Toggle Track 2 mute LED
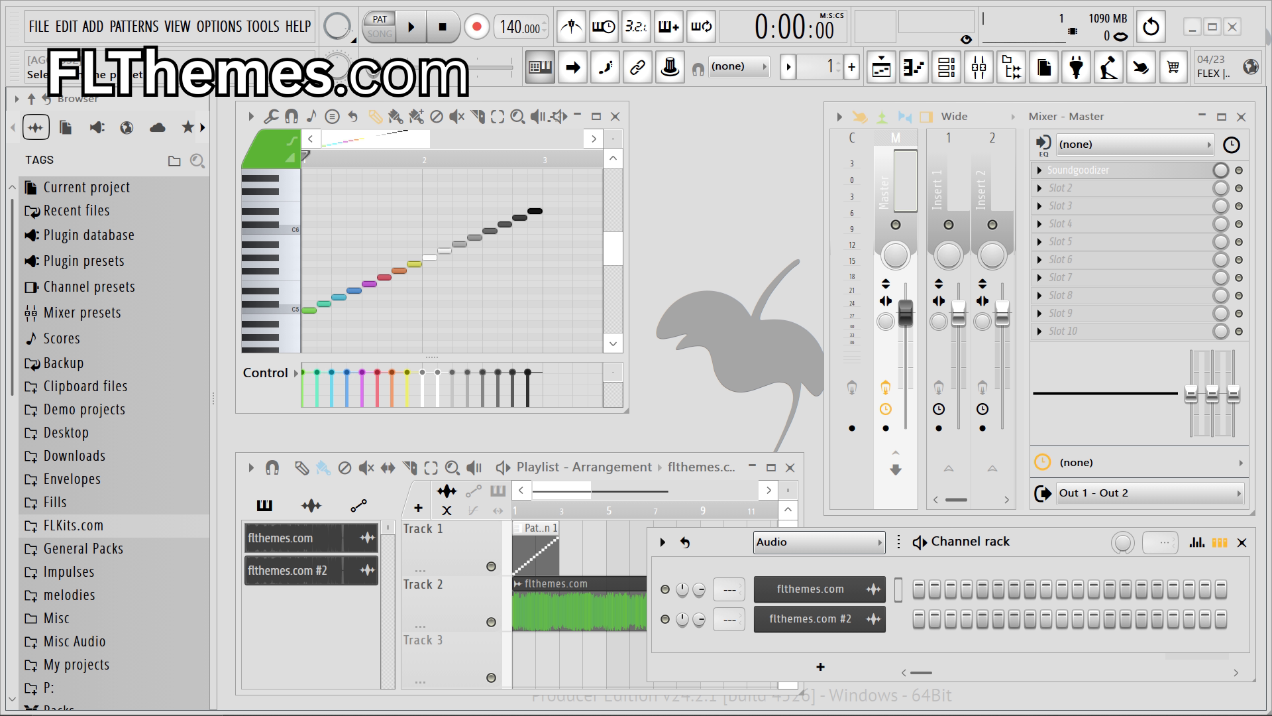1272x716 pixels. point(491,622)
